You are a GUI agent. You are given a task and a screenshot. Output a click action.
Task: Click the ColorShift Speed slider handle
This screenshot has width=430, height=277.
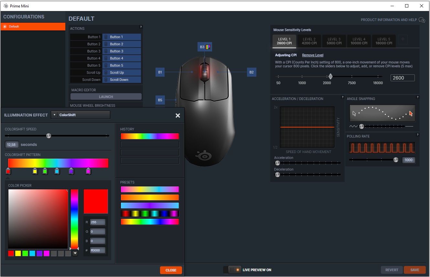tap(48, 136)
